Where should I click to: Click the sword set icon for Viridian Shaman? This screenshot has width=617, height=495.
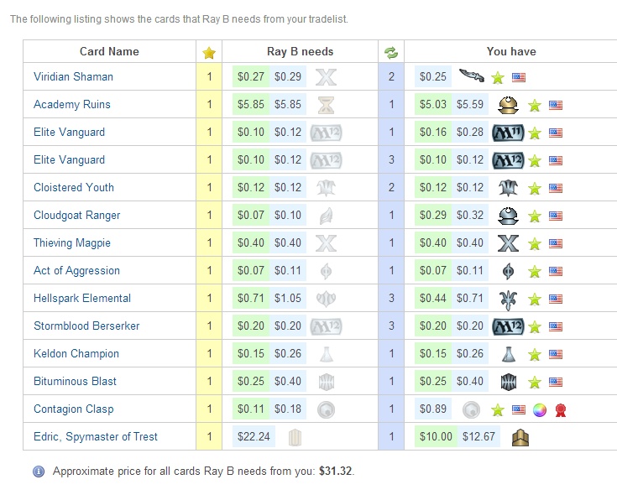[x=472, y=75]
